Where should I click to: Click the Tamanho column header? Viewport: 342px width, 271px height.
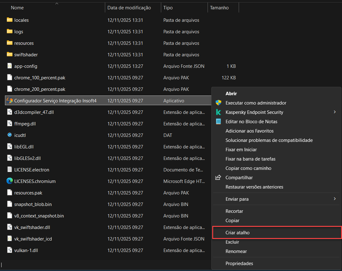(219, 8)
